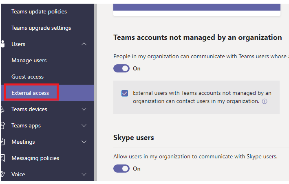Image resolution: width=289 pixels, height=184 pixels.
Task: Click the Messaging policies icon
Action: tap(2, 158)
